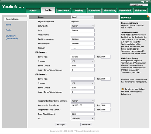151x134 pixels.
Task: Click the Yealink T41P logo
Action: point(13,7)
